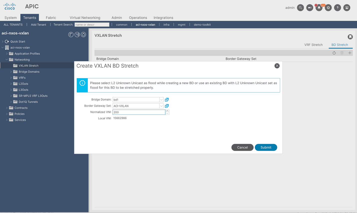Click the Border Gateway Set column header
The width and height of the screenshot is (357, 213).
click(241, 59)
